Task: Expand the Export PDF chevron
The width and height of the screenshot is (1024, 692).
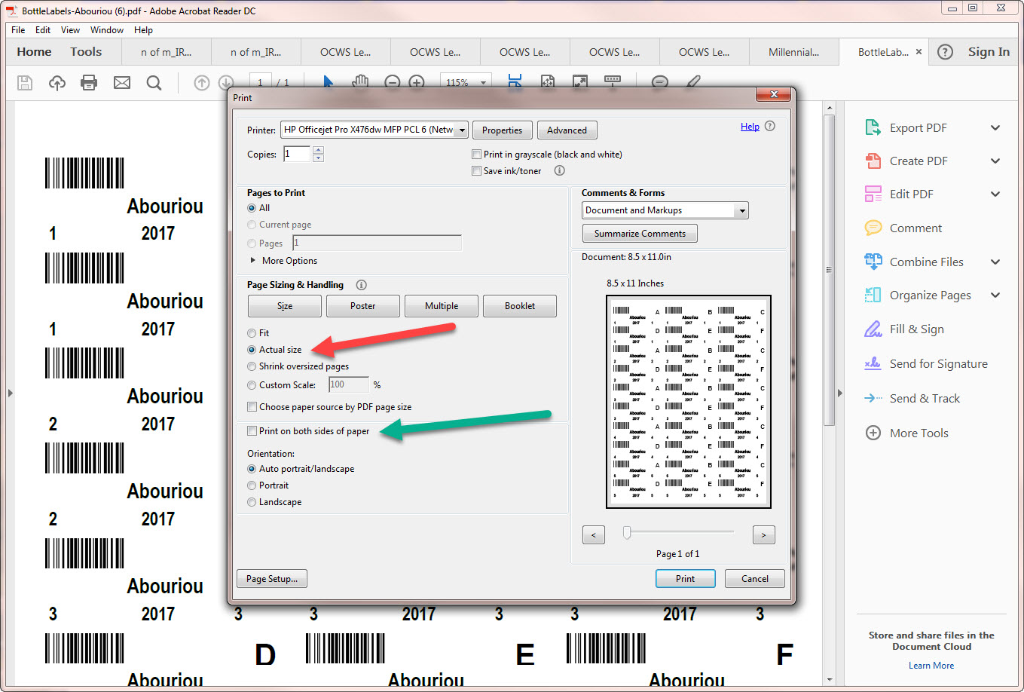Action: (x=995, y=127)
